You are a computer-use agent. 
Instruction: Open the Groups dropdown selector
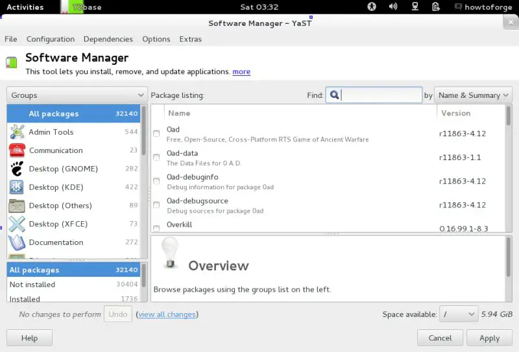(77, 95)
